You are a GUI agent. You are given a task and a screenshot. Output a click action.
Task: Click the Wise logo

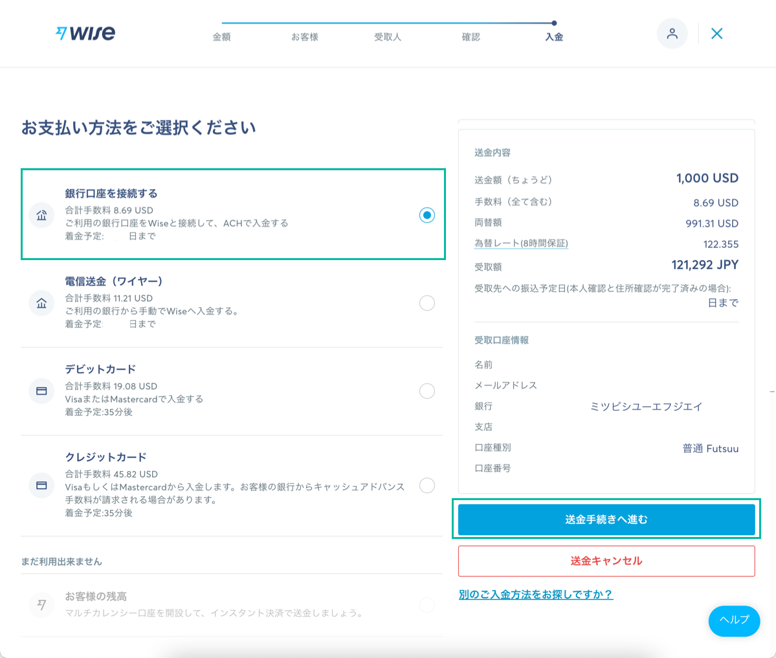(85, 33)
